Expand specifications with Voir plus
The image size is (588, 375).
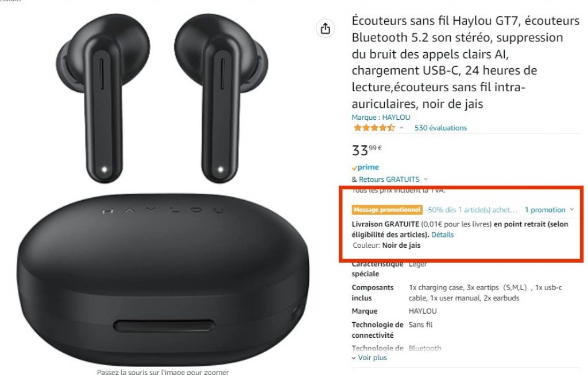coord(369,358)
